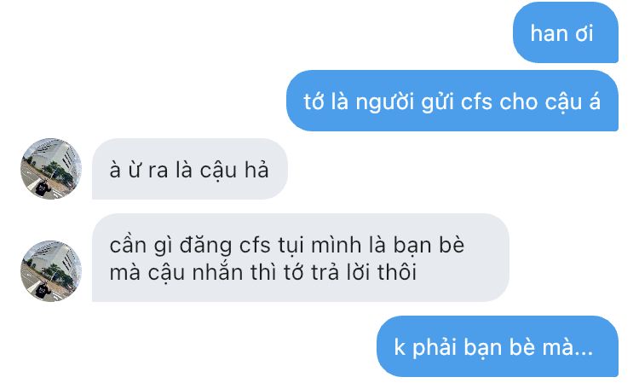Click the 'cần gì đăng cfs tụi mình' bubble

tap(301, 258)
